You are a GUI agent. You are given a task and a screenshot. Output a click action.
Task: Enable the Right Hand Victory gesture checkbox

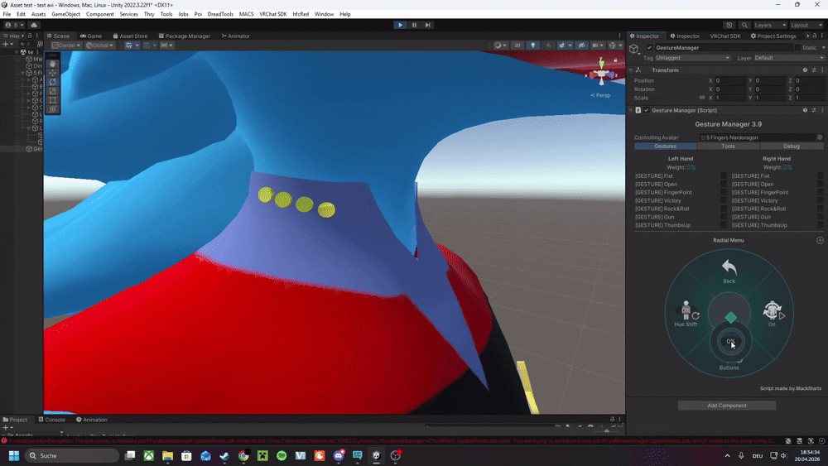click(820, 200)
